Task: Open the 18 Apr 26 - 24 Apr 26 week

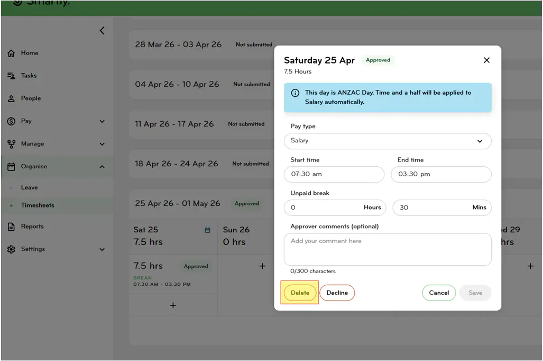Action: tap(176, 164)
